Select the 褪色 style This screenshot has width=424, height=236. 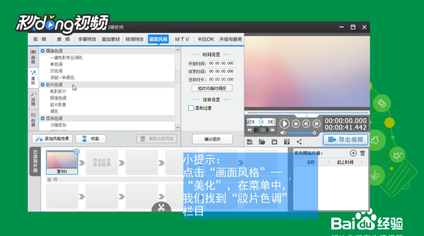click(54, 111)
